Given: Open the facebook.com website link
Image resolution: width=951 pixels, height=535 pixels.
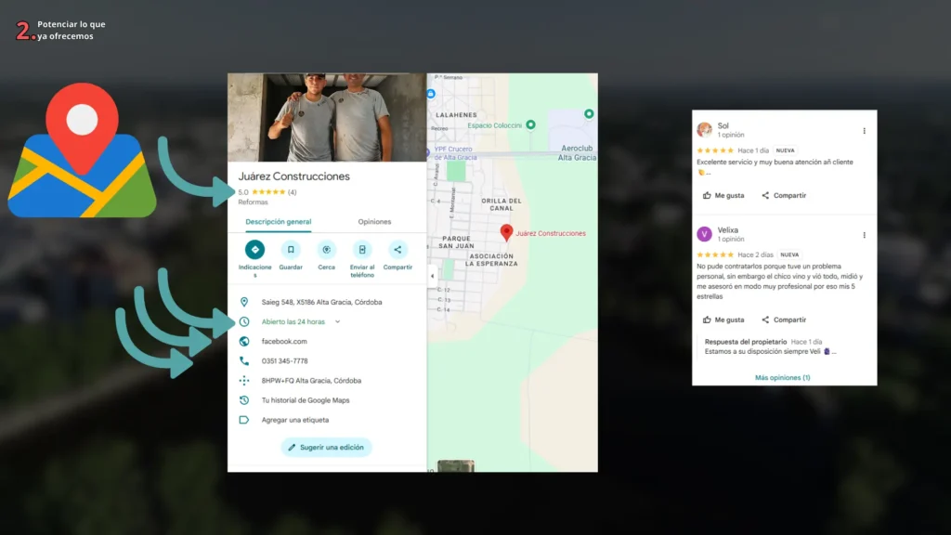Looking at the screenshot, I should tap(284, 342).
